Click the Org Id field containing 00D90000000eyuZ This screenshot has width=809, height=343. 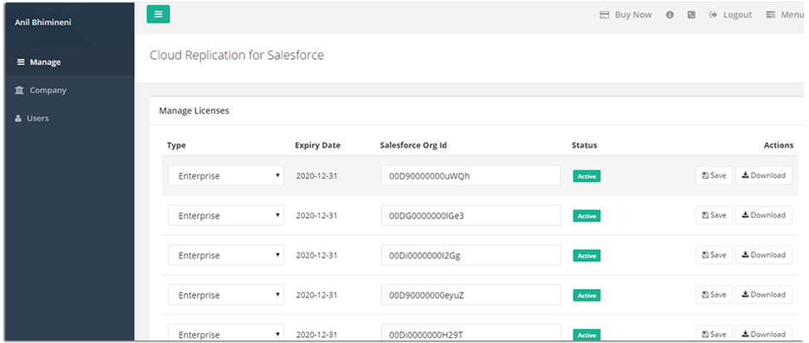coord(471,296)
